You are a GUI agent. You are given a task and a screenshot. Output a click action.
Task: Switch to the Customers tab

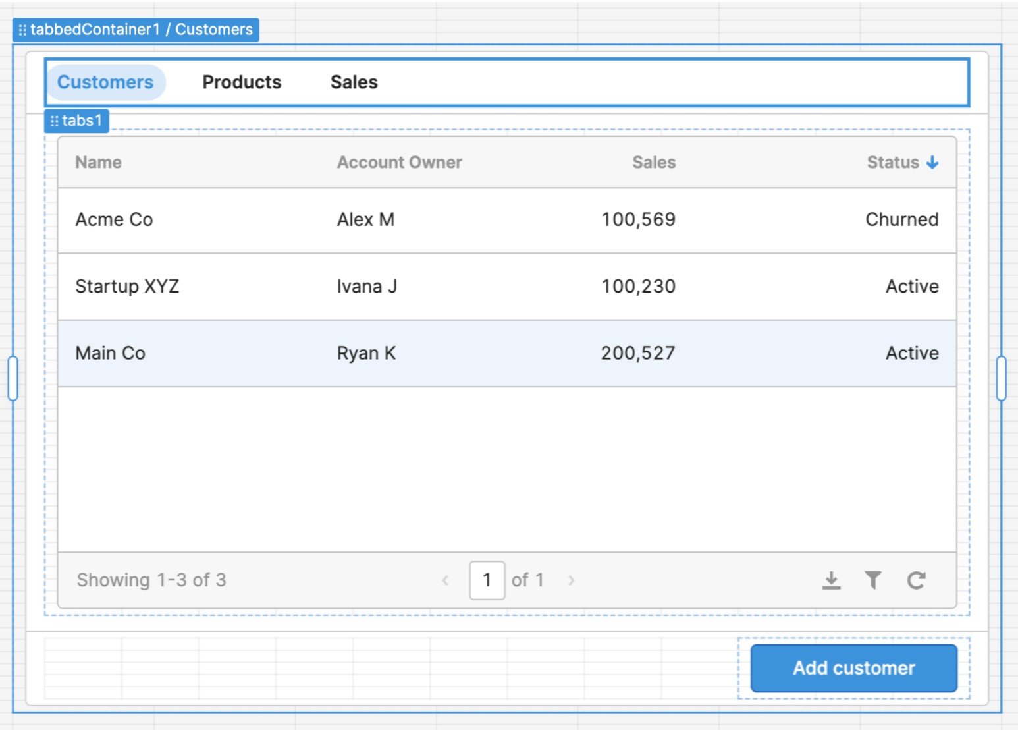pyautogui.click(x=105, y=82)
